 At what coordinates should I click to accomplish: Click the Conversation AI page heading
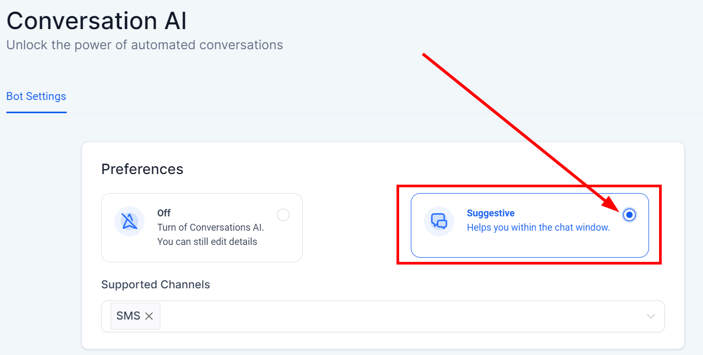click(96, 21)
